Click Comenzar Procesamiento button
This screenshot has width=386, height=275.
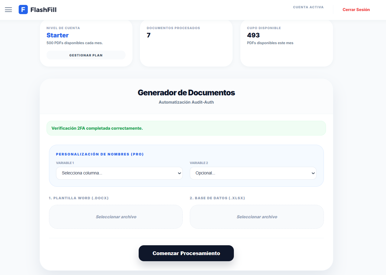coord(186,253)
